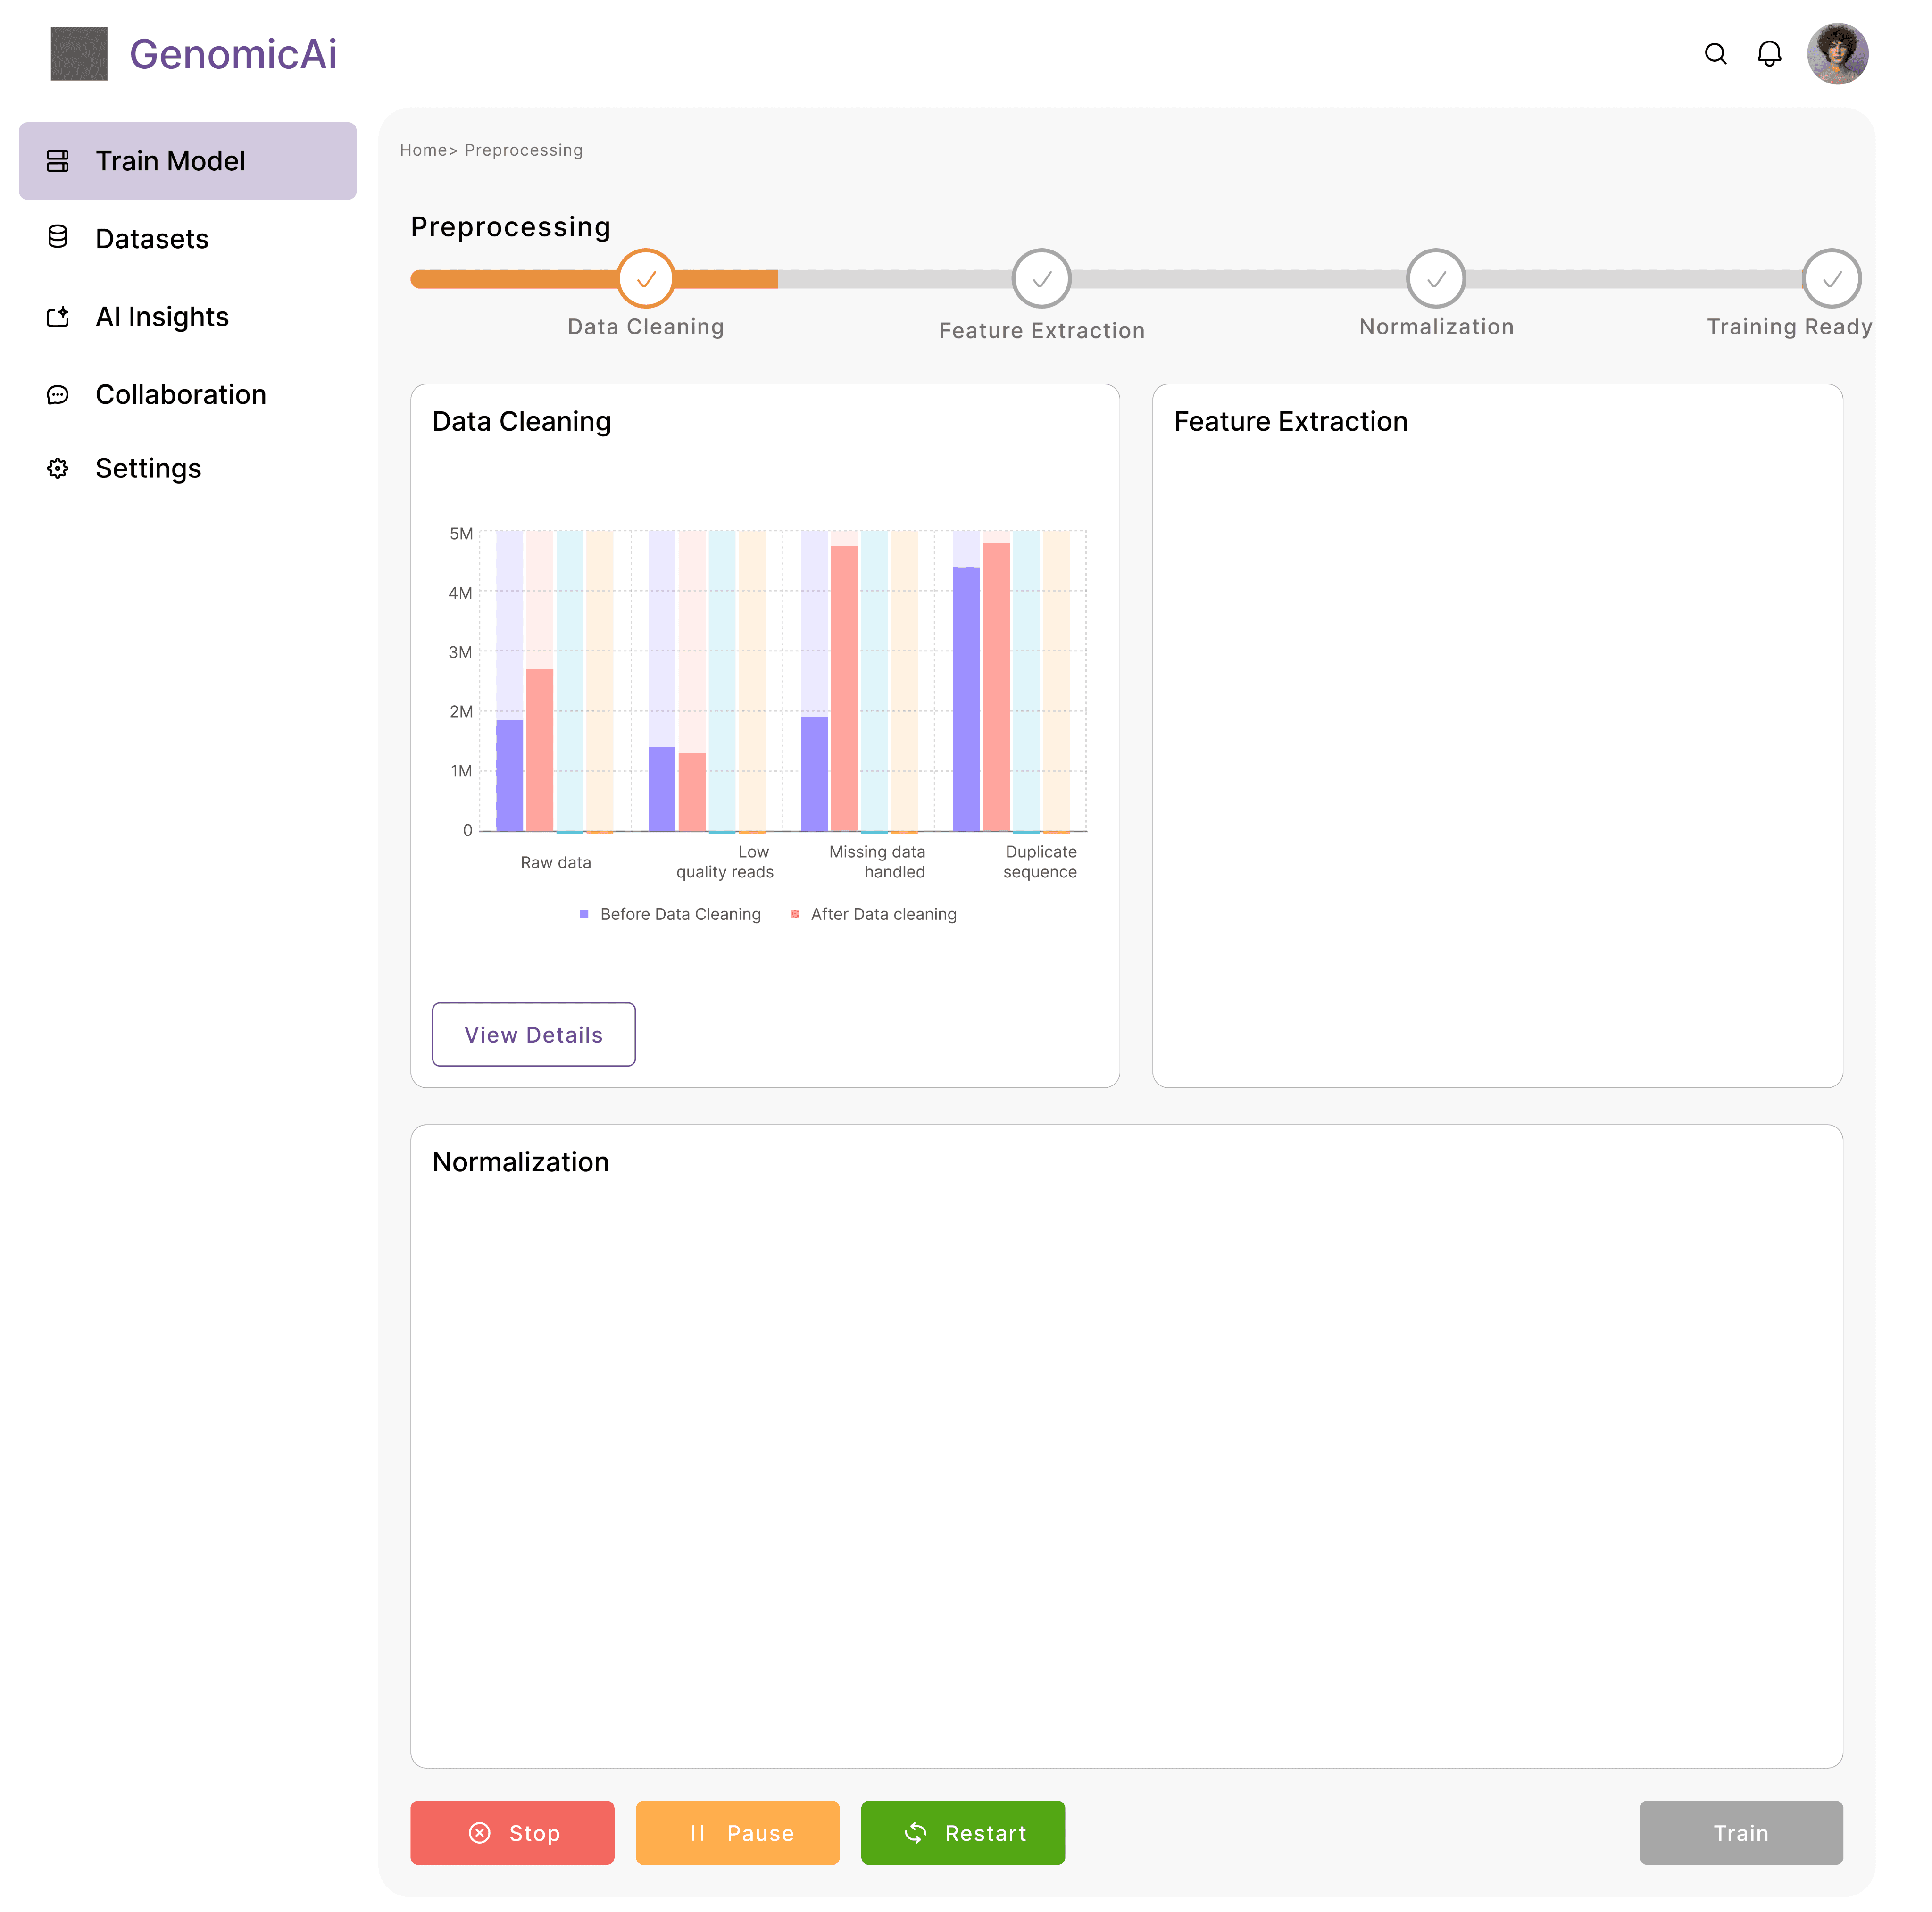
Task: Click the search magnifier icon
Action: click(x=1715, y=54)
